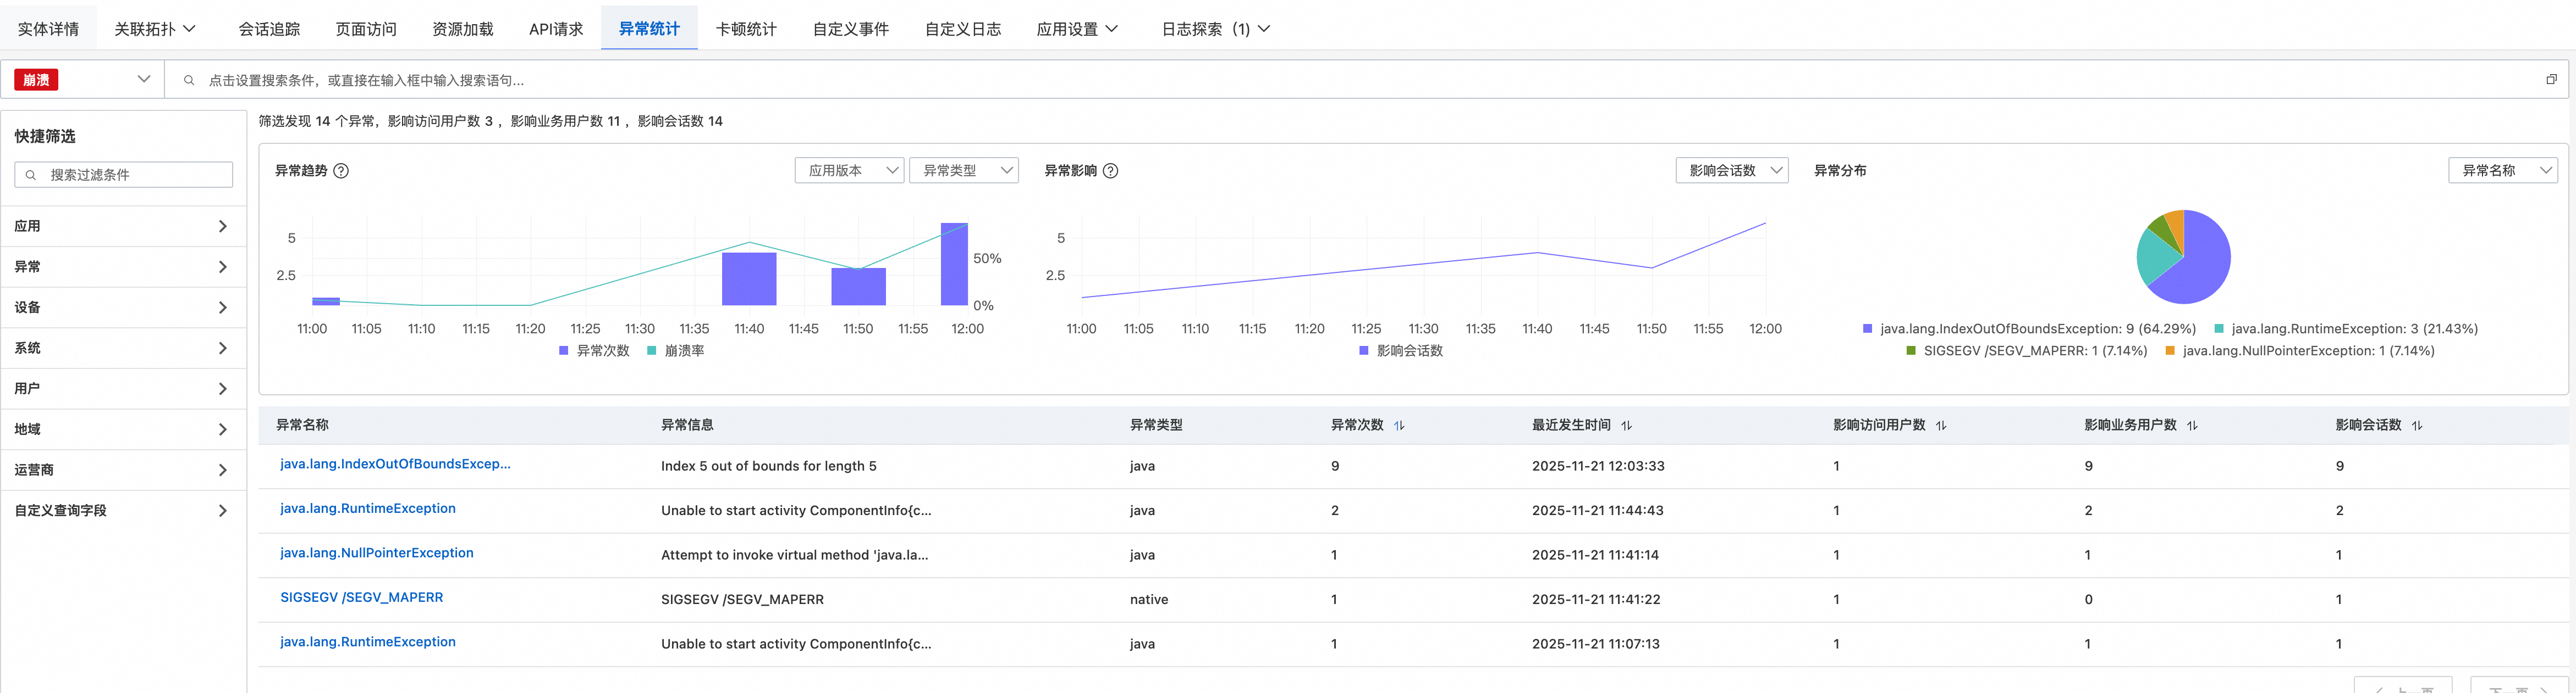Sort the table by 影响访问用户数

[x=1941, y=426]
